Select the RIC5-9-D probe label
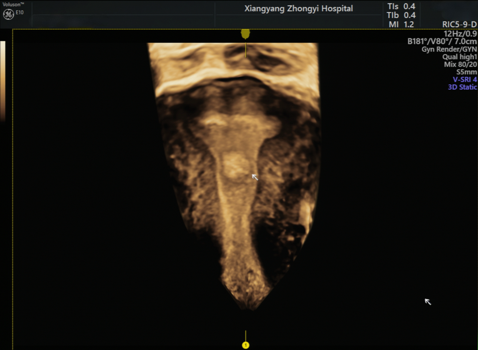Screen dimensions: 478x350 (x=459, y=25)
